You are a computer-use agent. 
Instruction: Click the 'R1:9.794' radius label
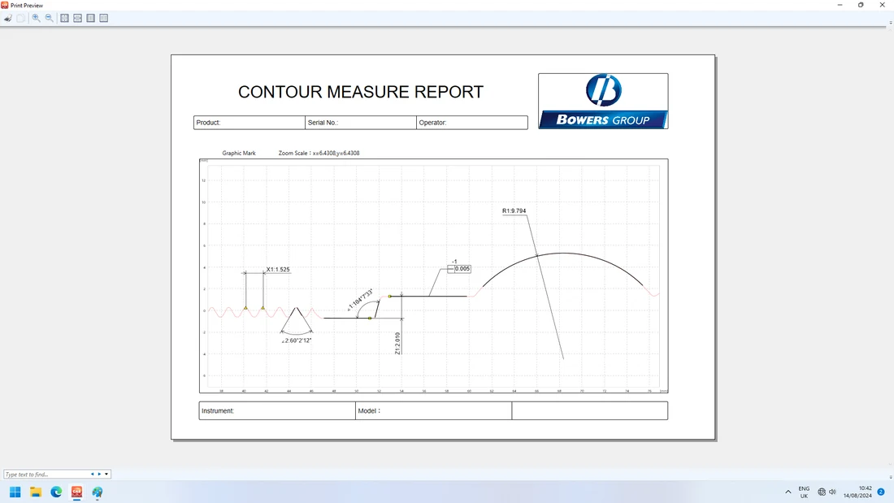[514, 211]
